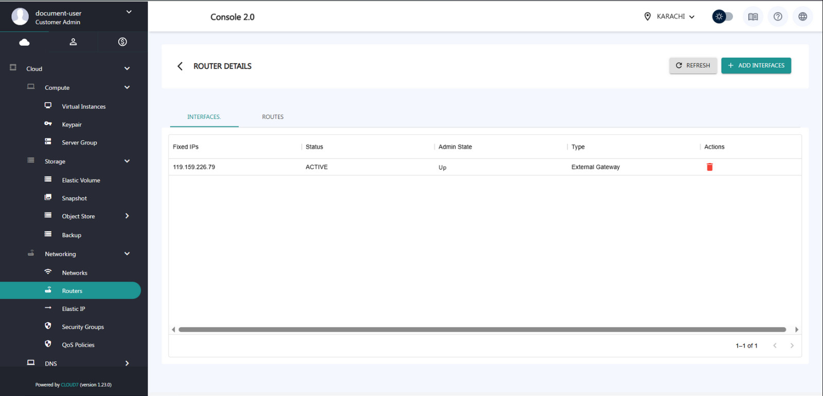The width and height of the screenshot is (823, 396).
Task: Select the cloud icon sidebar tab
Action: [24, 42]
